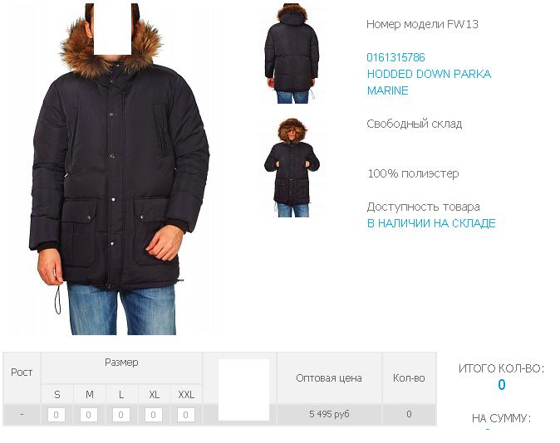Screen dimensions: 560x443
Task: Open the hood-up front view thumbnail
Action: [x=292, y=168]
